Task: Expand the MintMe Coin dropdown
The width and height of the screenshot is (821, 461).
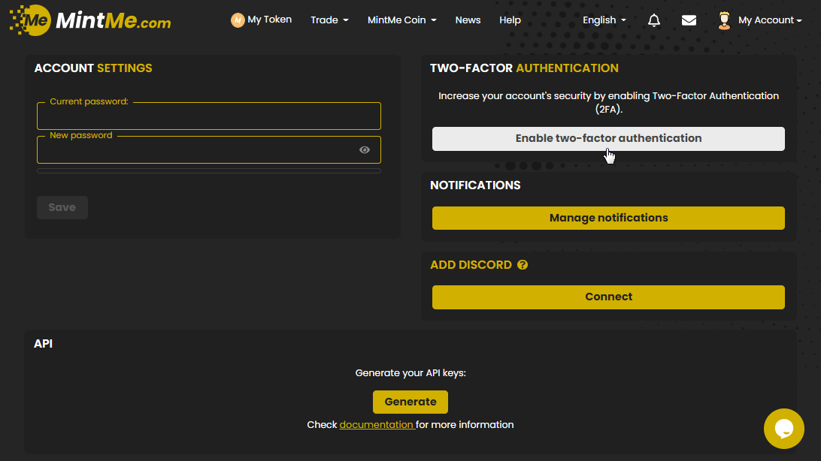Action: coord(401,20)
